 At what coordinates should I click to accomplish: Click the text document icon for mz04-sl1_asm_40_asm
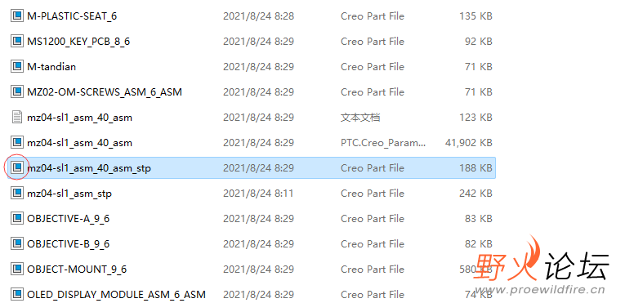click(x=16, y=118)
